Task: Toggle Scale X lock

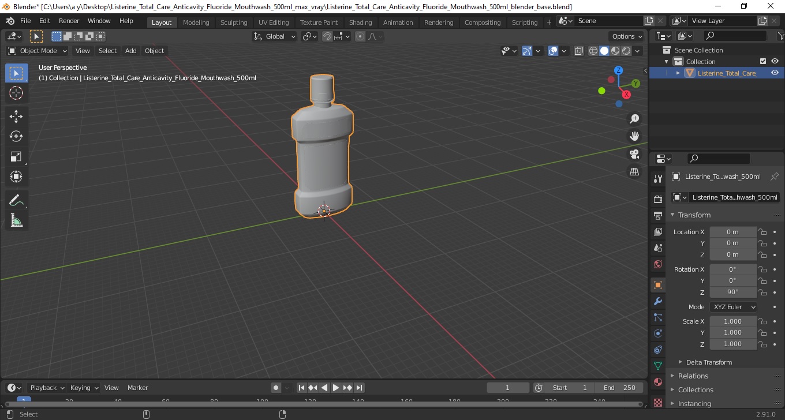Action: click(x=762, y=321)
